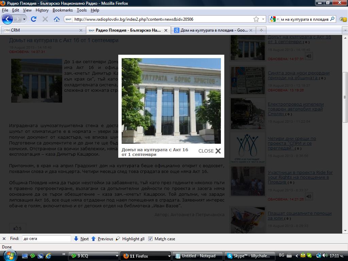Open the recent history dropdown arrow
This screenshot has width=348, height=261.
tap(24, 19)
